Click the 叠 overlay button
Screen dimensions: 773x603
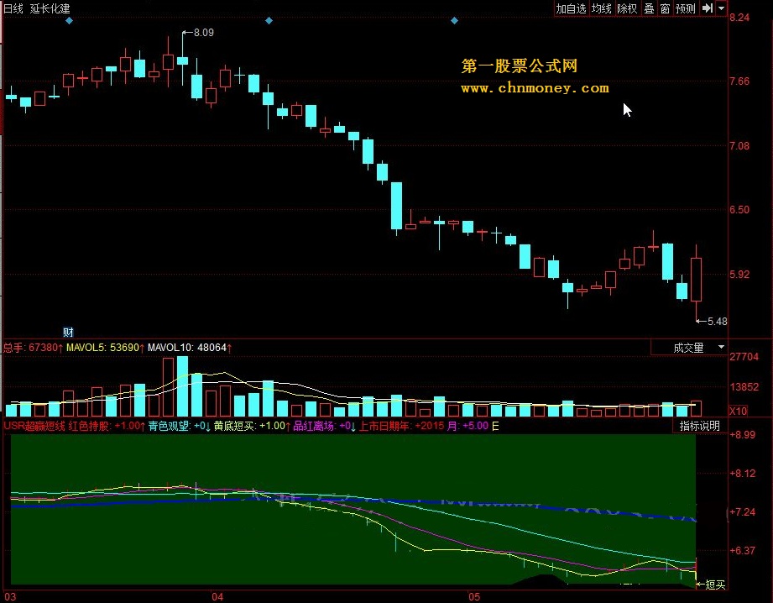tap(650, 8)
